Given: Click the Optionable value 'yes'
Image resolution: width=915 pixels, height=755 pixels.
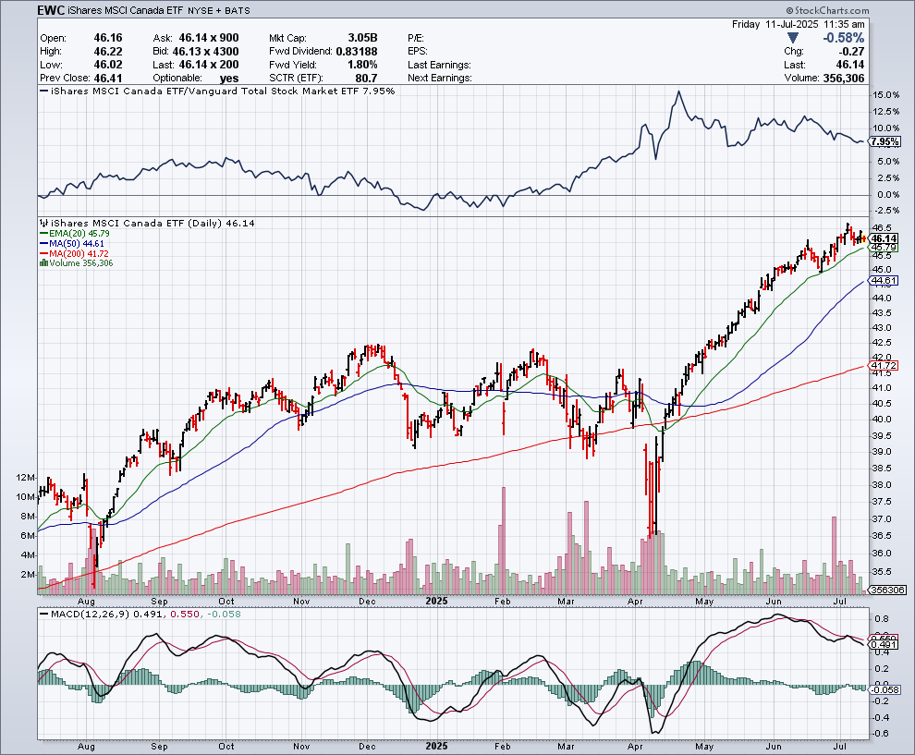Looking at the screenshot, I should click(229, 79).
